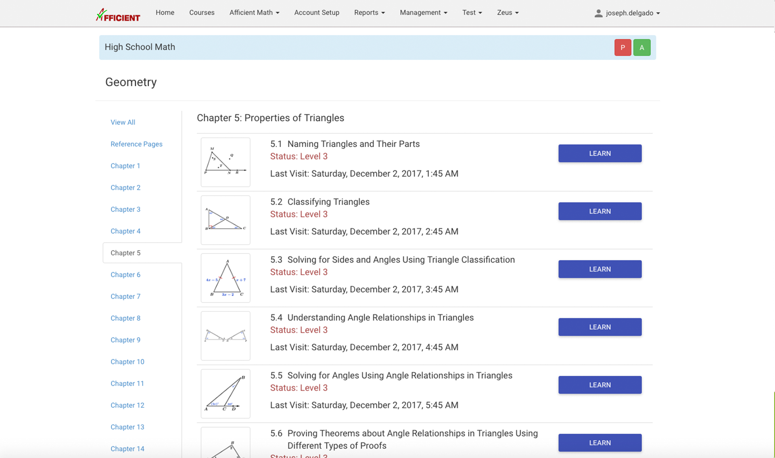Click the user profile icon beside joseph.delgado
The width and height of the screenshot is (775, 458).
(598, 13)
